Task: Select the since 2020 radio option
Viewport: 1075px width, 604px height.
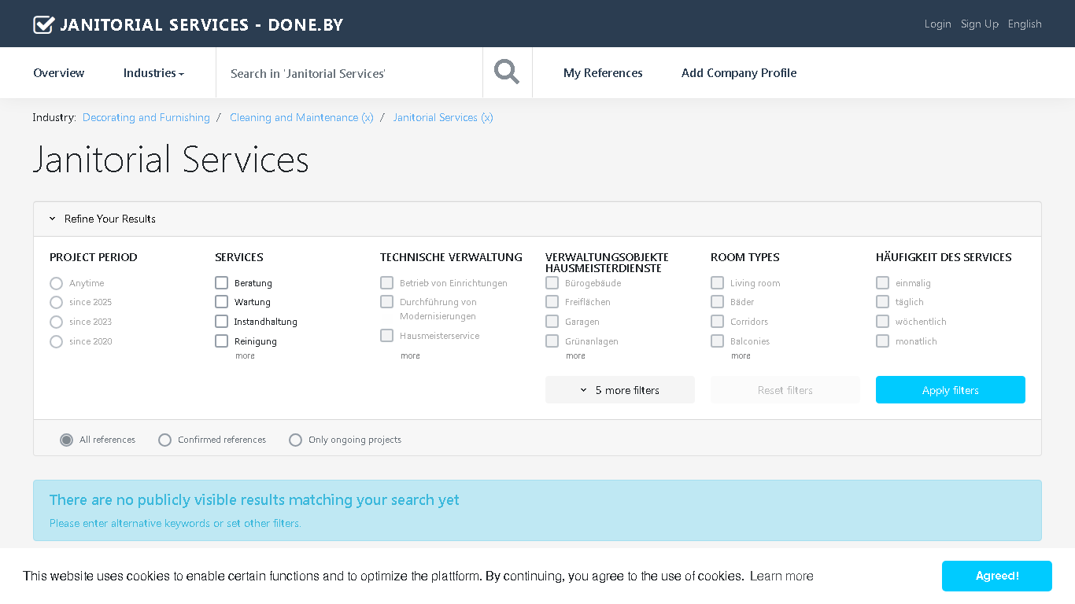Action: (56, 341)
